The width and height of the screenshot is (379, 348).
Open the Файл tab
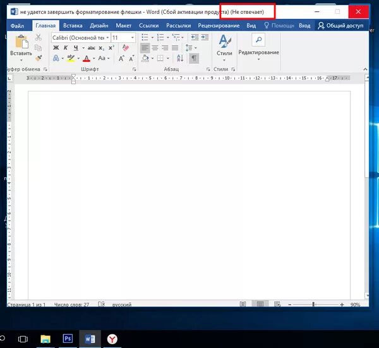tap(17, 26)
